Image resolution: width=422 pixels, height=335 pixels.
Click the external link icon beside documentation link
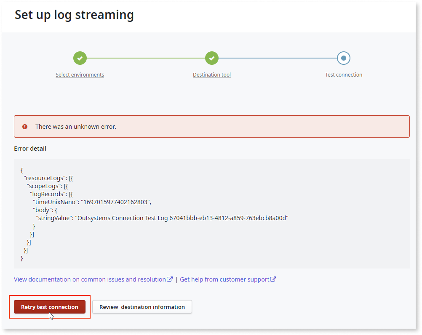[170, 279]
